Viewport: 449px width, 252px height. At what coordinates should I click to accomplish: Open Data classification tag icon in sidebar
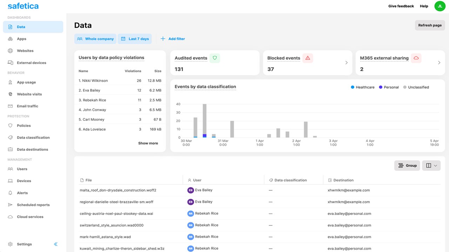pos(10,138)
